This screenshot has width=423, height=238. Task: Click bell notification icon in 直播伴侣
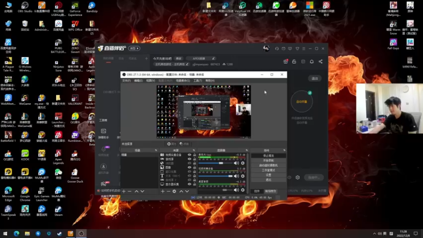(311, 61)
